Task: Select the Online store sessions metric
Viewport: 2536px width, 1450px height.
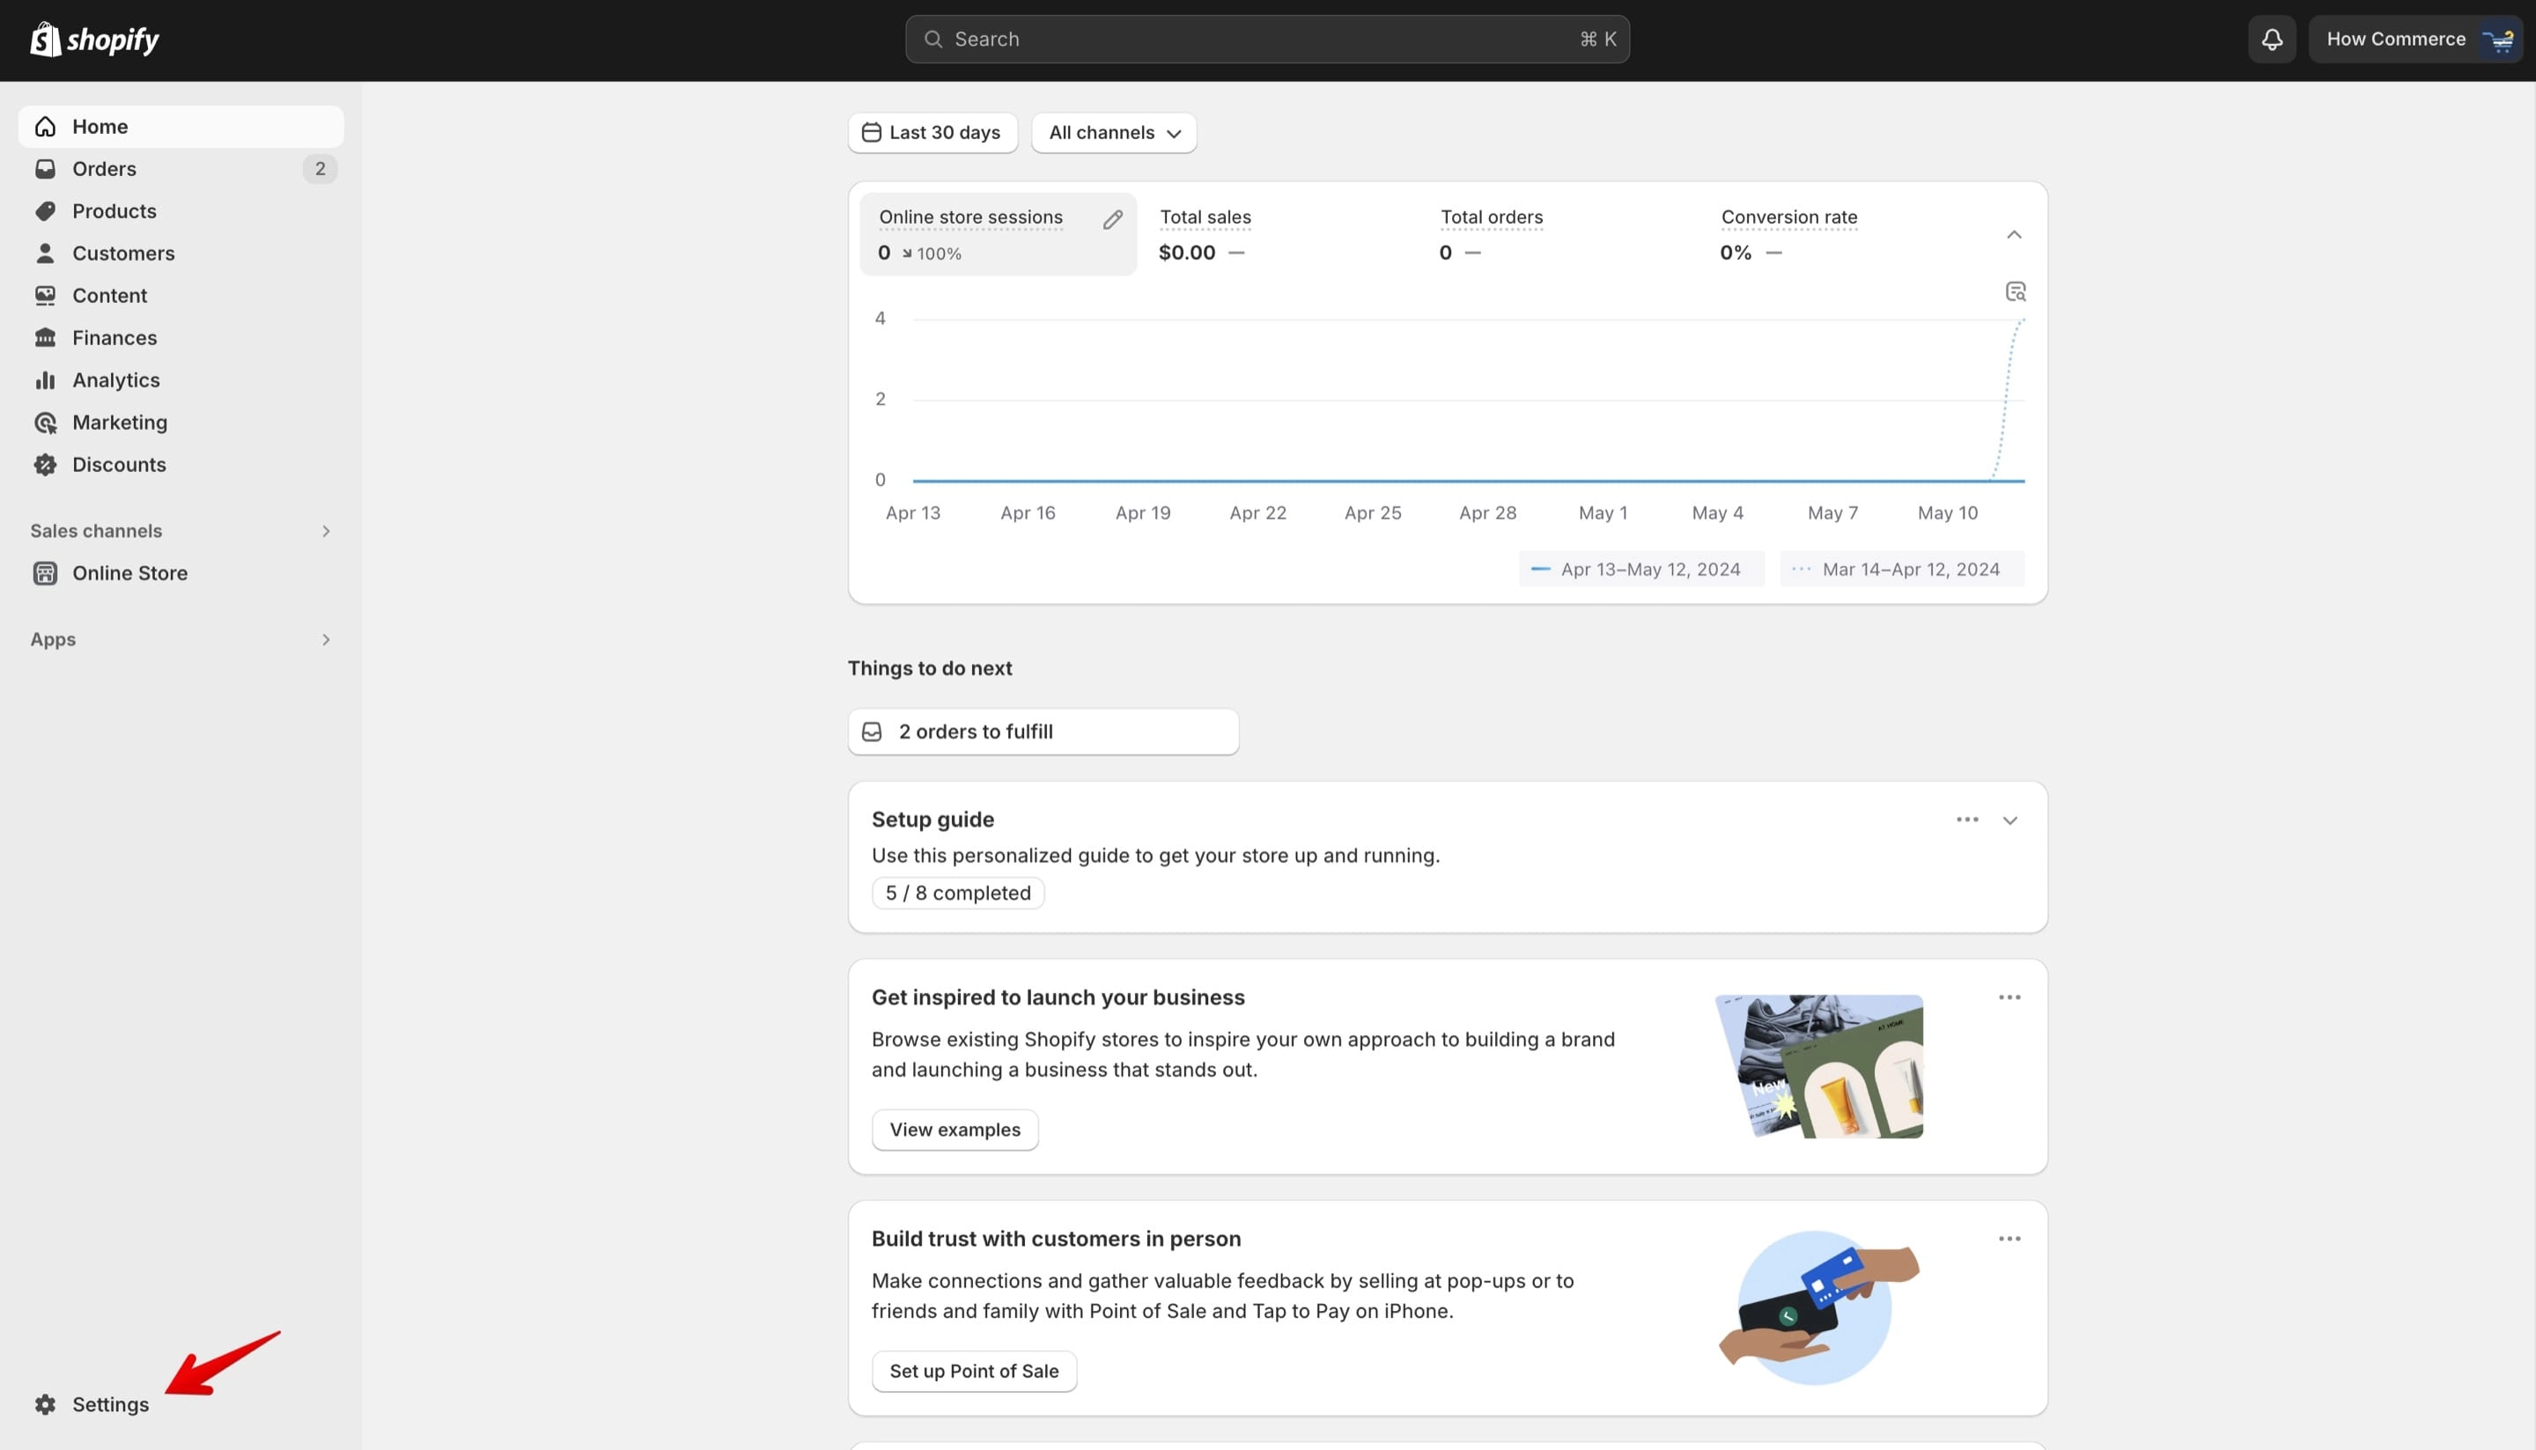Action: point(997,234)
